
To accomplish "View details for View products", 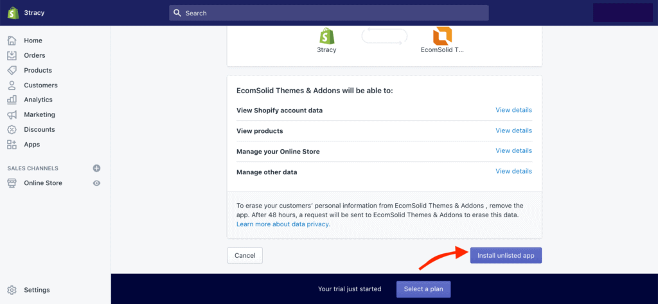I will [x=513, y=130].
